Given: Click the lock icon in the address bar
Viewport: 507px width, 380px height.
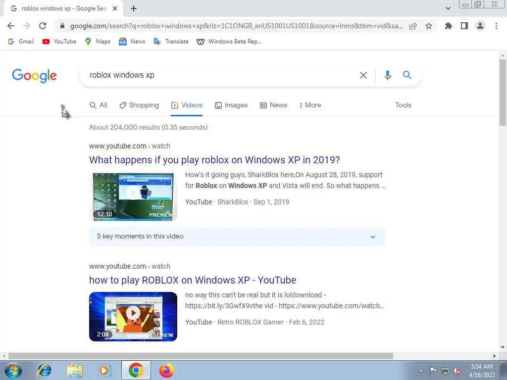Looking at the screenshot, I should click(x=62, y=26).
